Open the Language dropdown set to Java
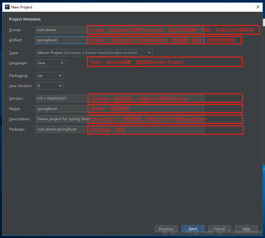The height and width of the screenshot is (238, 265). coord(51,63)
